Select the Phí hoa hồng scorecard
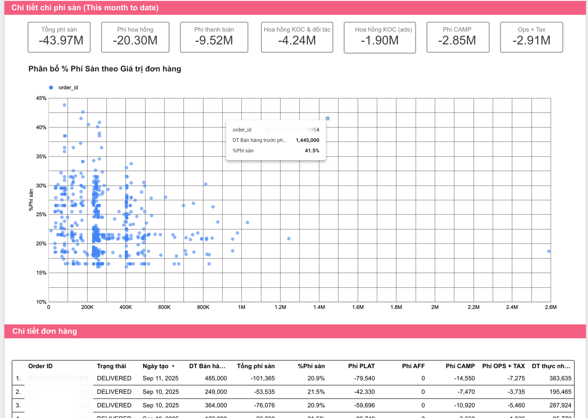 (135, 37)
